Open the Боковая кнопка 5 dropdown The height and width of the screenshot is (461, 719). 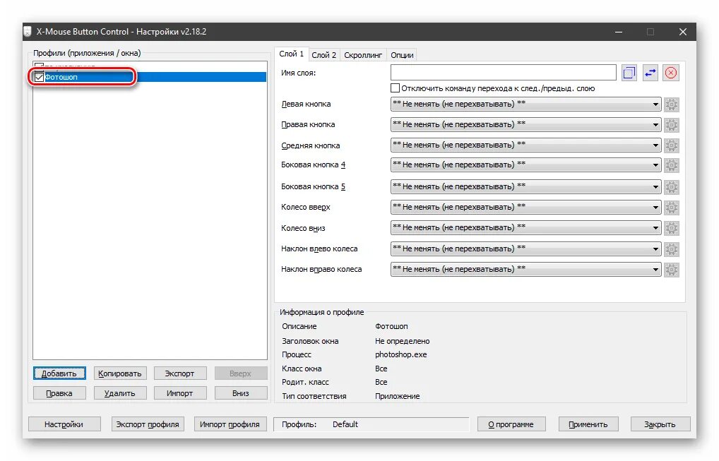[x=525, y=186]
